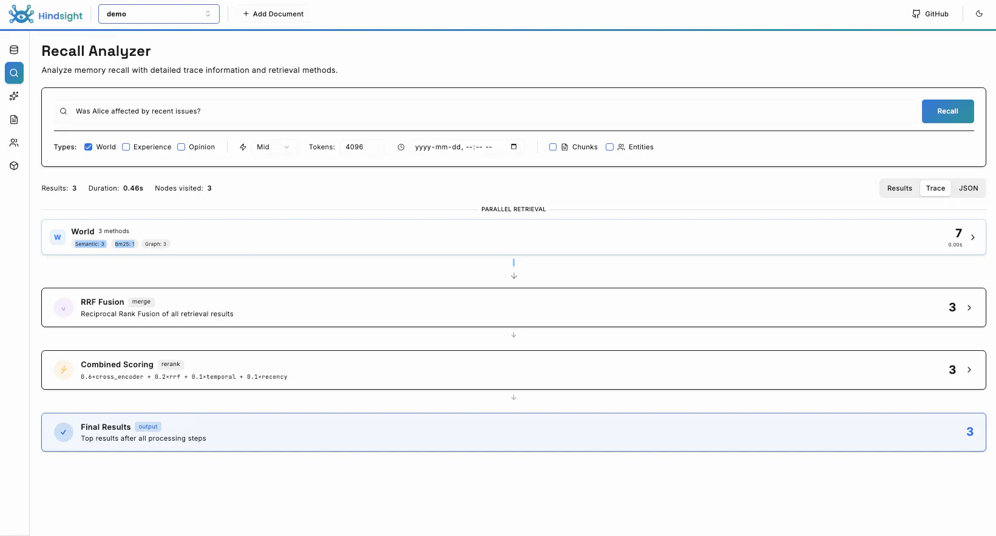Click the magnifier icon in the query box
The width and height of the screenshot is (996, 536).
click(x=63, y=111)
